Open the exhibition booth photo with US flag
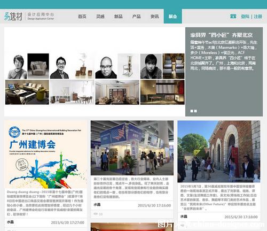This screenshot has width=267, height=231. (132, 148)
